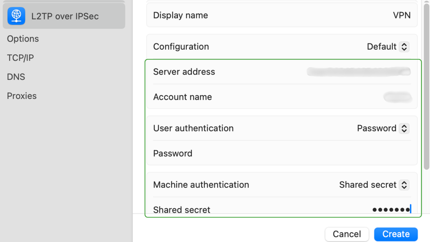
Task: Select L2TP over IPSec sidebar item
Action: click(64, 16)
